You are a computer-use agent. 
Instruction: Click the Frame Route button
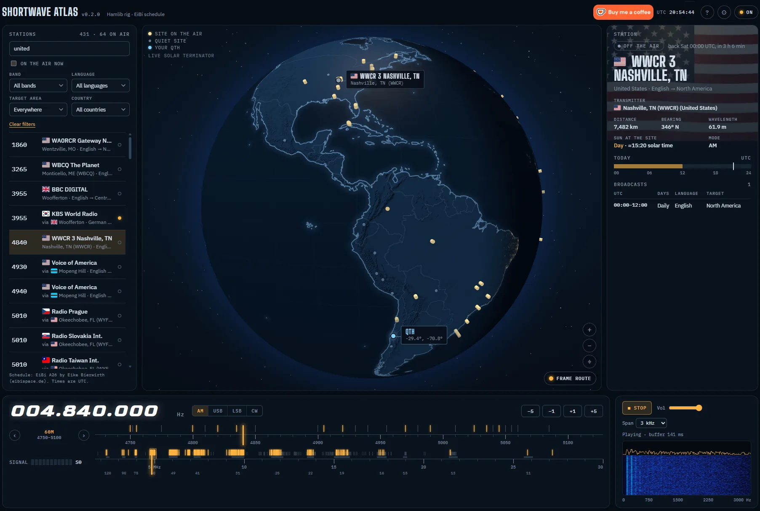click(x=570, y=378)
